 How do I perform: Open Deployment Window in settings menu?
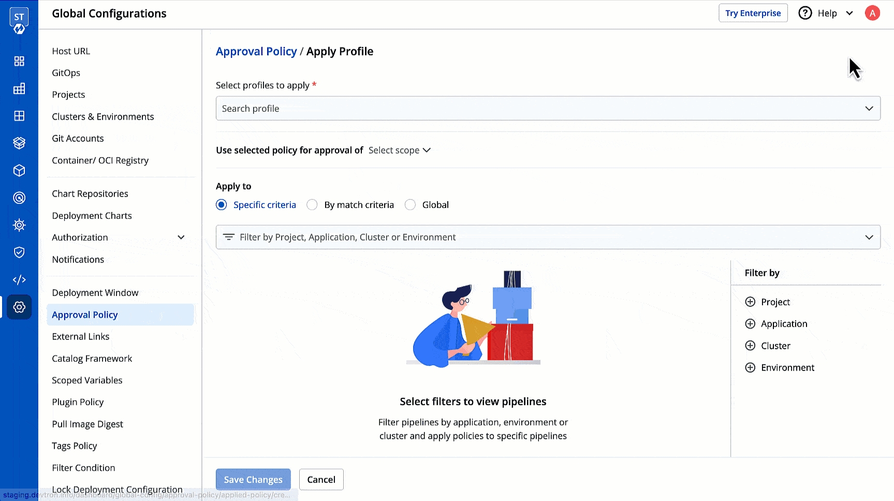coord(95,293)
